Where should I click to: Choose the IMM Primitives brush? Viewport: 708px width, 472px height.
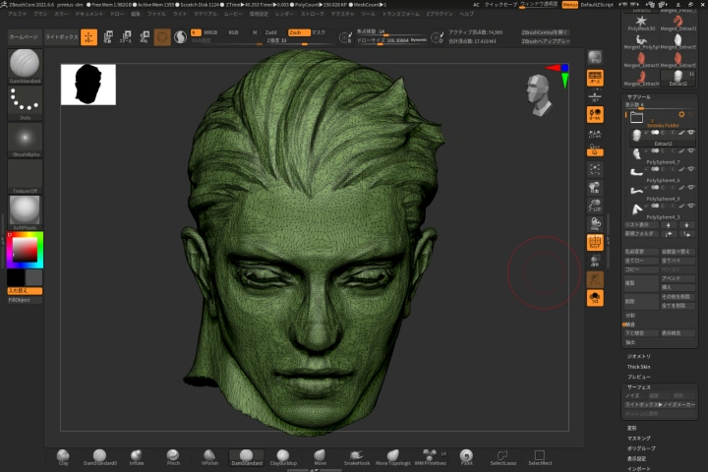[x=431, y=457]
